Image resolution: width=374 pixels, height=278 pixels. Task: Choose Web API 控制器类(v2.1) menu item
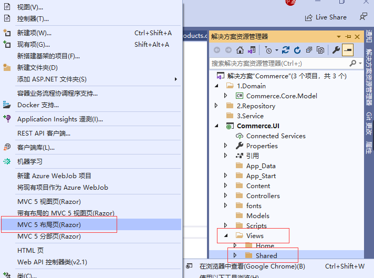point(91,262)
